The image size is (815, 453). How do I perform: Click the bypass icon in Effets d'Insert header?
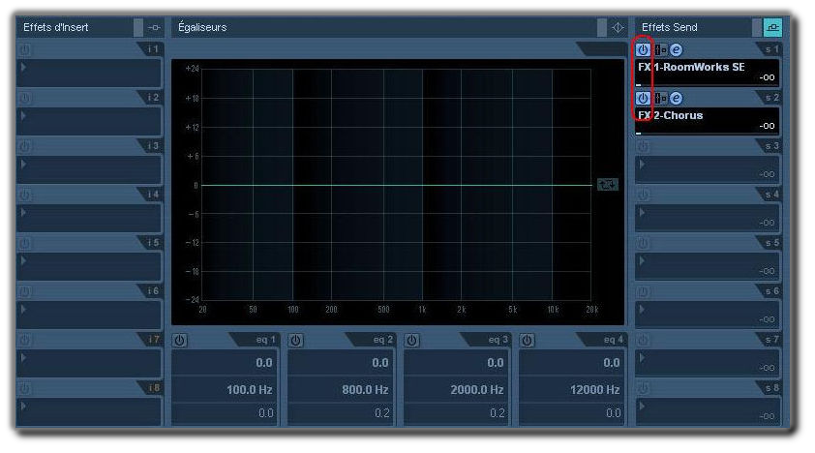(154, 27)
